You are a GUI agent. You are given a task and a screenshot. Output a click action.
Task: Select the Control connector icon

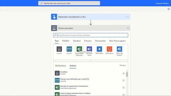pyautogui.click(x=59, y=49)
